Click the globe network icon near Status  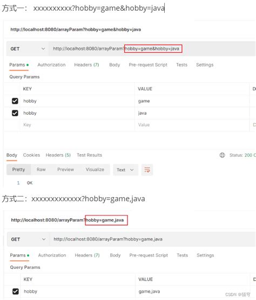(x=222, y=155)
